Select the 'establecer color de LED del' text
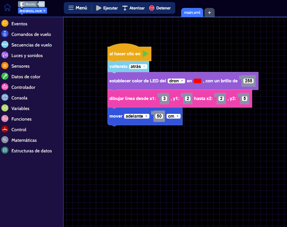Screen dimensions: 287x227 coord(138,81)
